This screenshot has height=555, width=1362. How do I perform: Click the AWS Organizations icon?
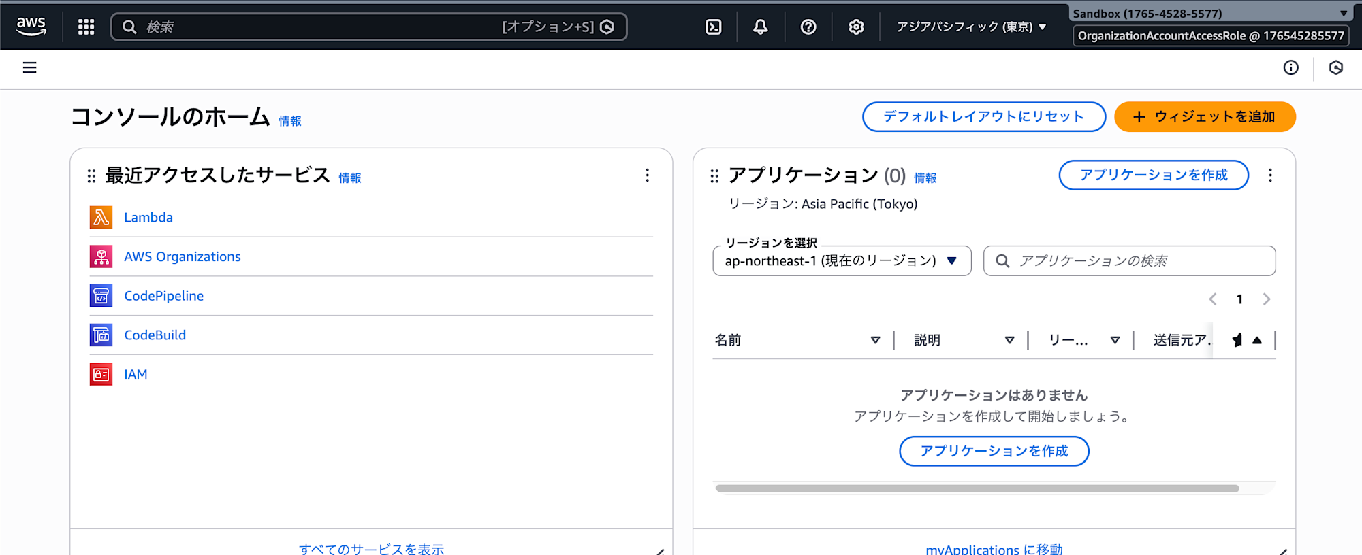101,256
